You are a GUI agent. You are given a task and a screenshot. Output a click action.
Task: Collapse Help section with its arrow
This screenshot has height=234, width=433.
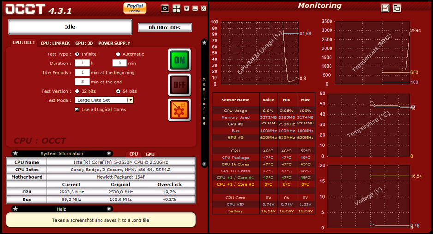109,209
